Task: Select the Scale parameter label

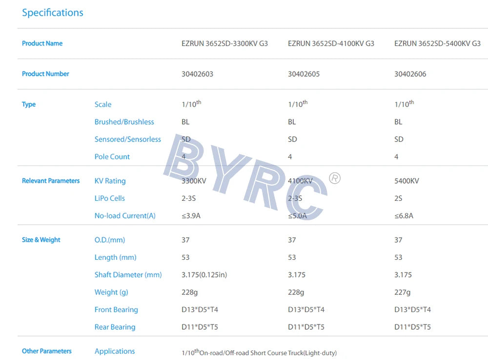Action: coord(103,104)
